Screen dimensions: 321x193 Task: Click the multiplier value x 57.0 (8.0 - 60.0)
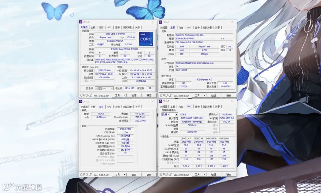pos(104,74)
